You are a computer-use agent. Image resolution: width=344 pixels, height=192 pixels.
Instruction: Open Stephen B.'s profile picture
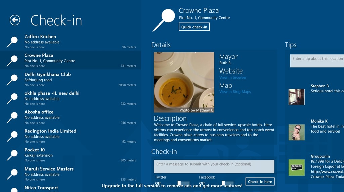click(296, 97)
